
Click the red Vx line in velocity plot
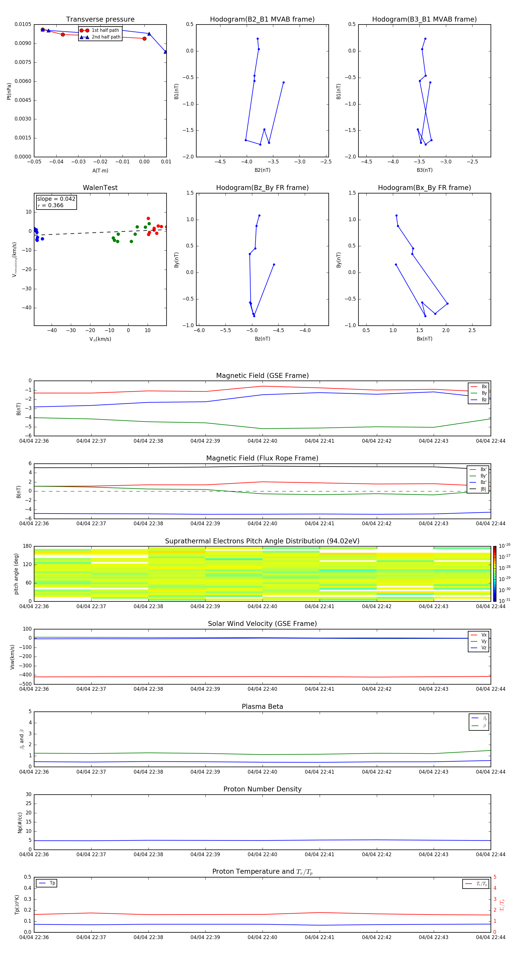262,677
